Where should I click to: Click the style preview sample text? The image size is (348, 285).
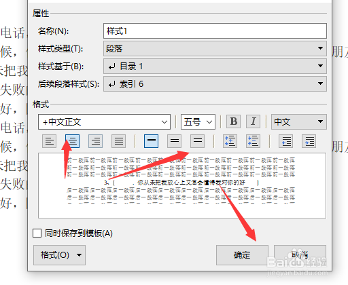click(x=181, y=183)
